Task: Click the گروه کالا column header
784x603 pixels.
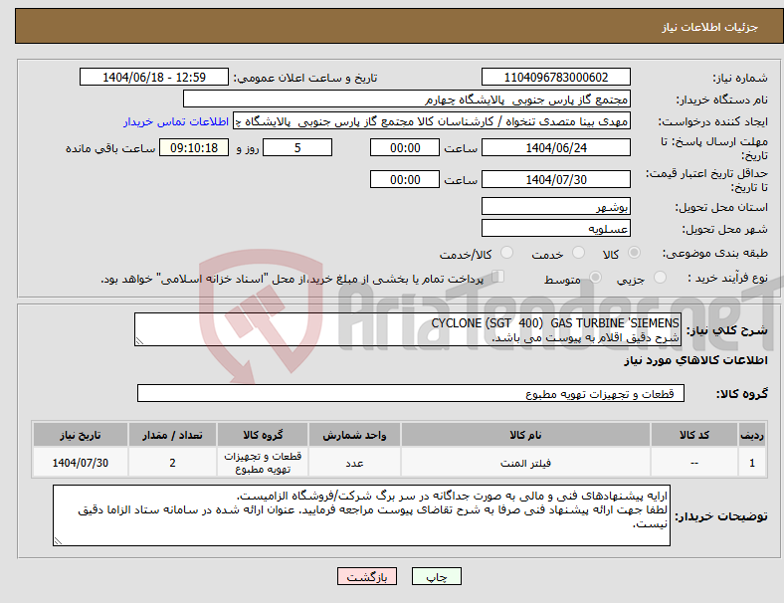Action: pos(263,435)
